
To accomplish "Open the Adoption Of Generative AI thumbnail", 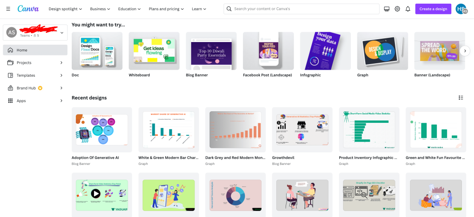I will click(102, 129).
